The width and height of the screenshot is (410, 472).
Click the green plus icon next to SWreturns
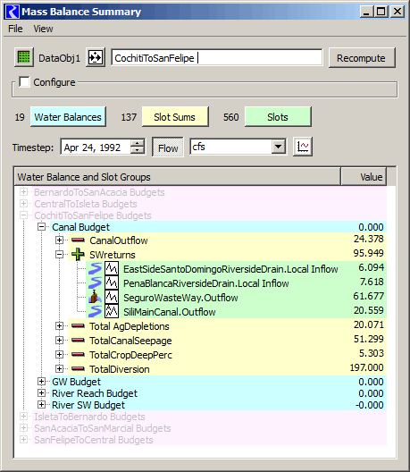(x=78, y=255)
